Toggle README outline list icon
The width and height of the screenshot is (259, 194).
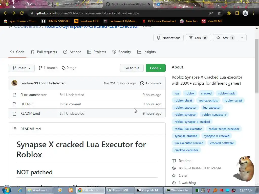(x=14, y=129)
